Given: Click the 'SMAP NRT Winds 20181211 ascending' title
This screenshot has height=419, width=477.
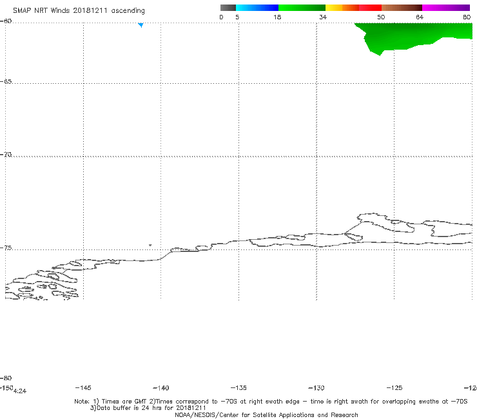Looking at the screenshot, I should [x=79, y=10].
